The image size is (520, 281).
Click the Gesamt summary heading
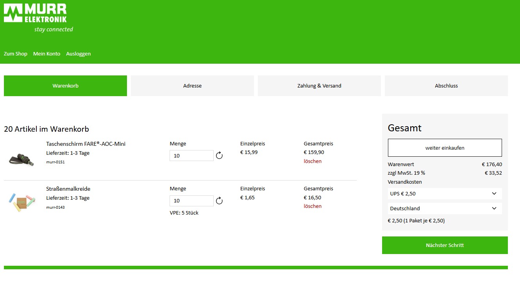[x=405, y=128]
